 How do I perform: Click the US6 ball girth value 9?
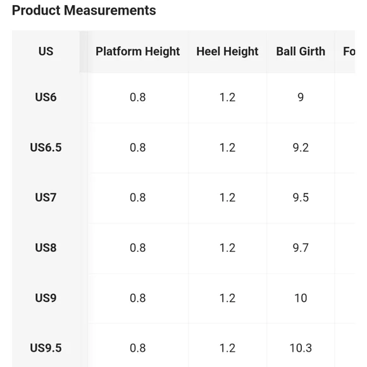[301, 97]
